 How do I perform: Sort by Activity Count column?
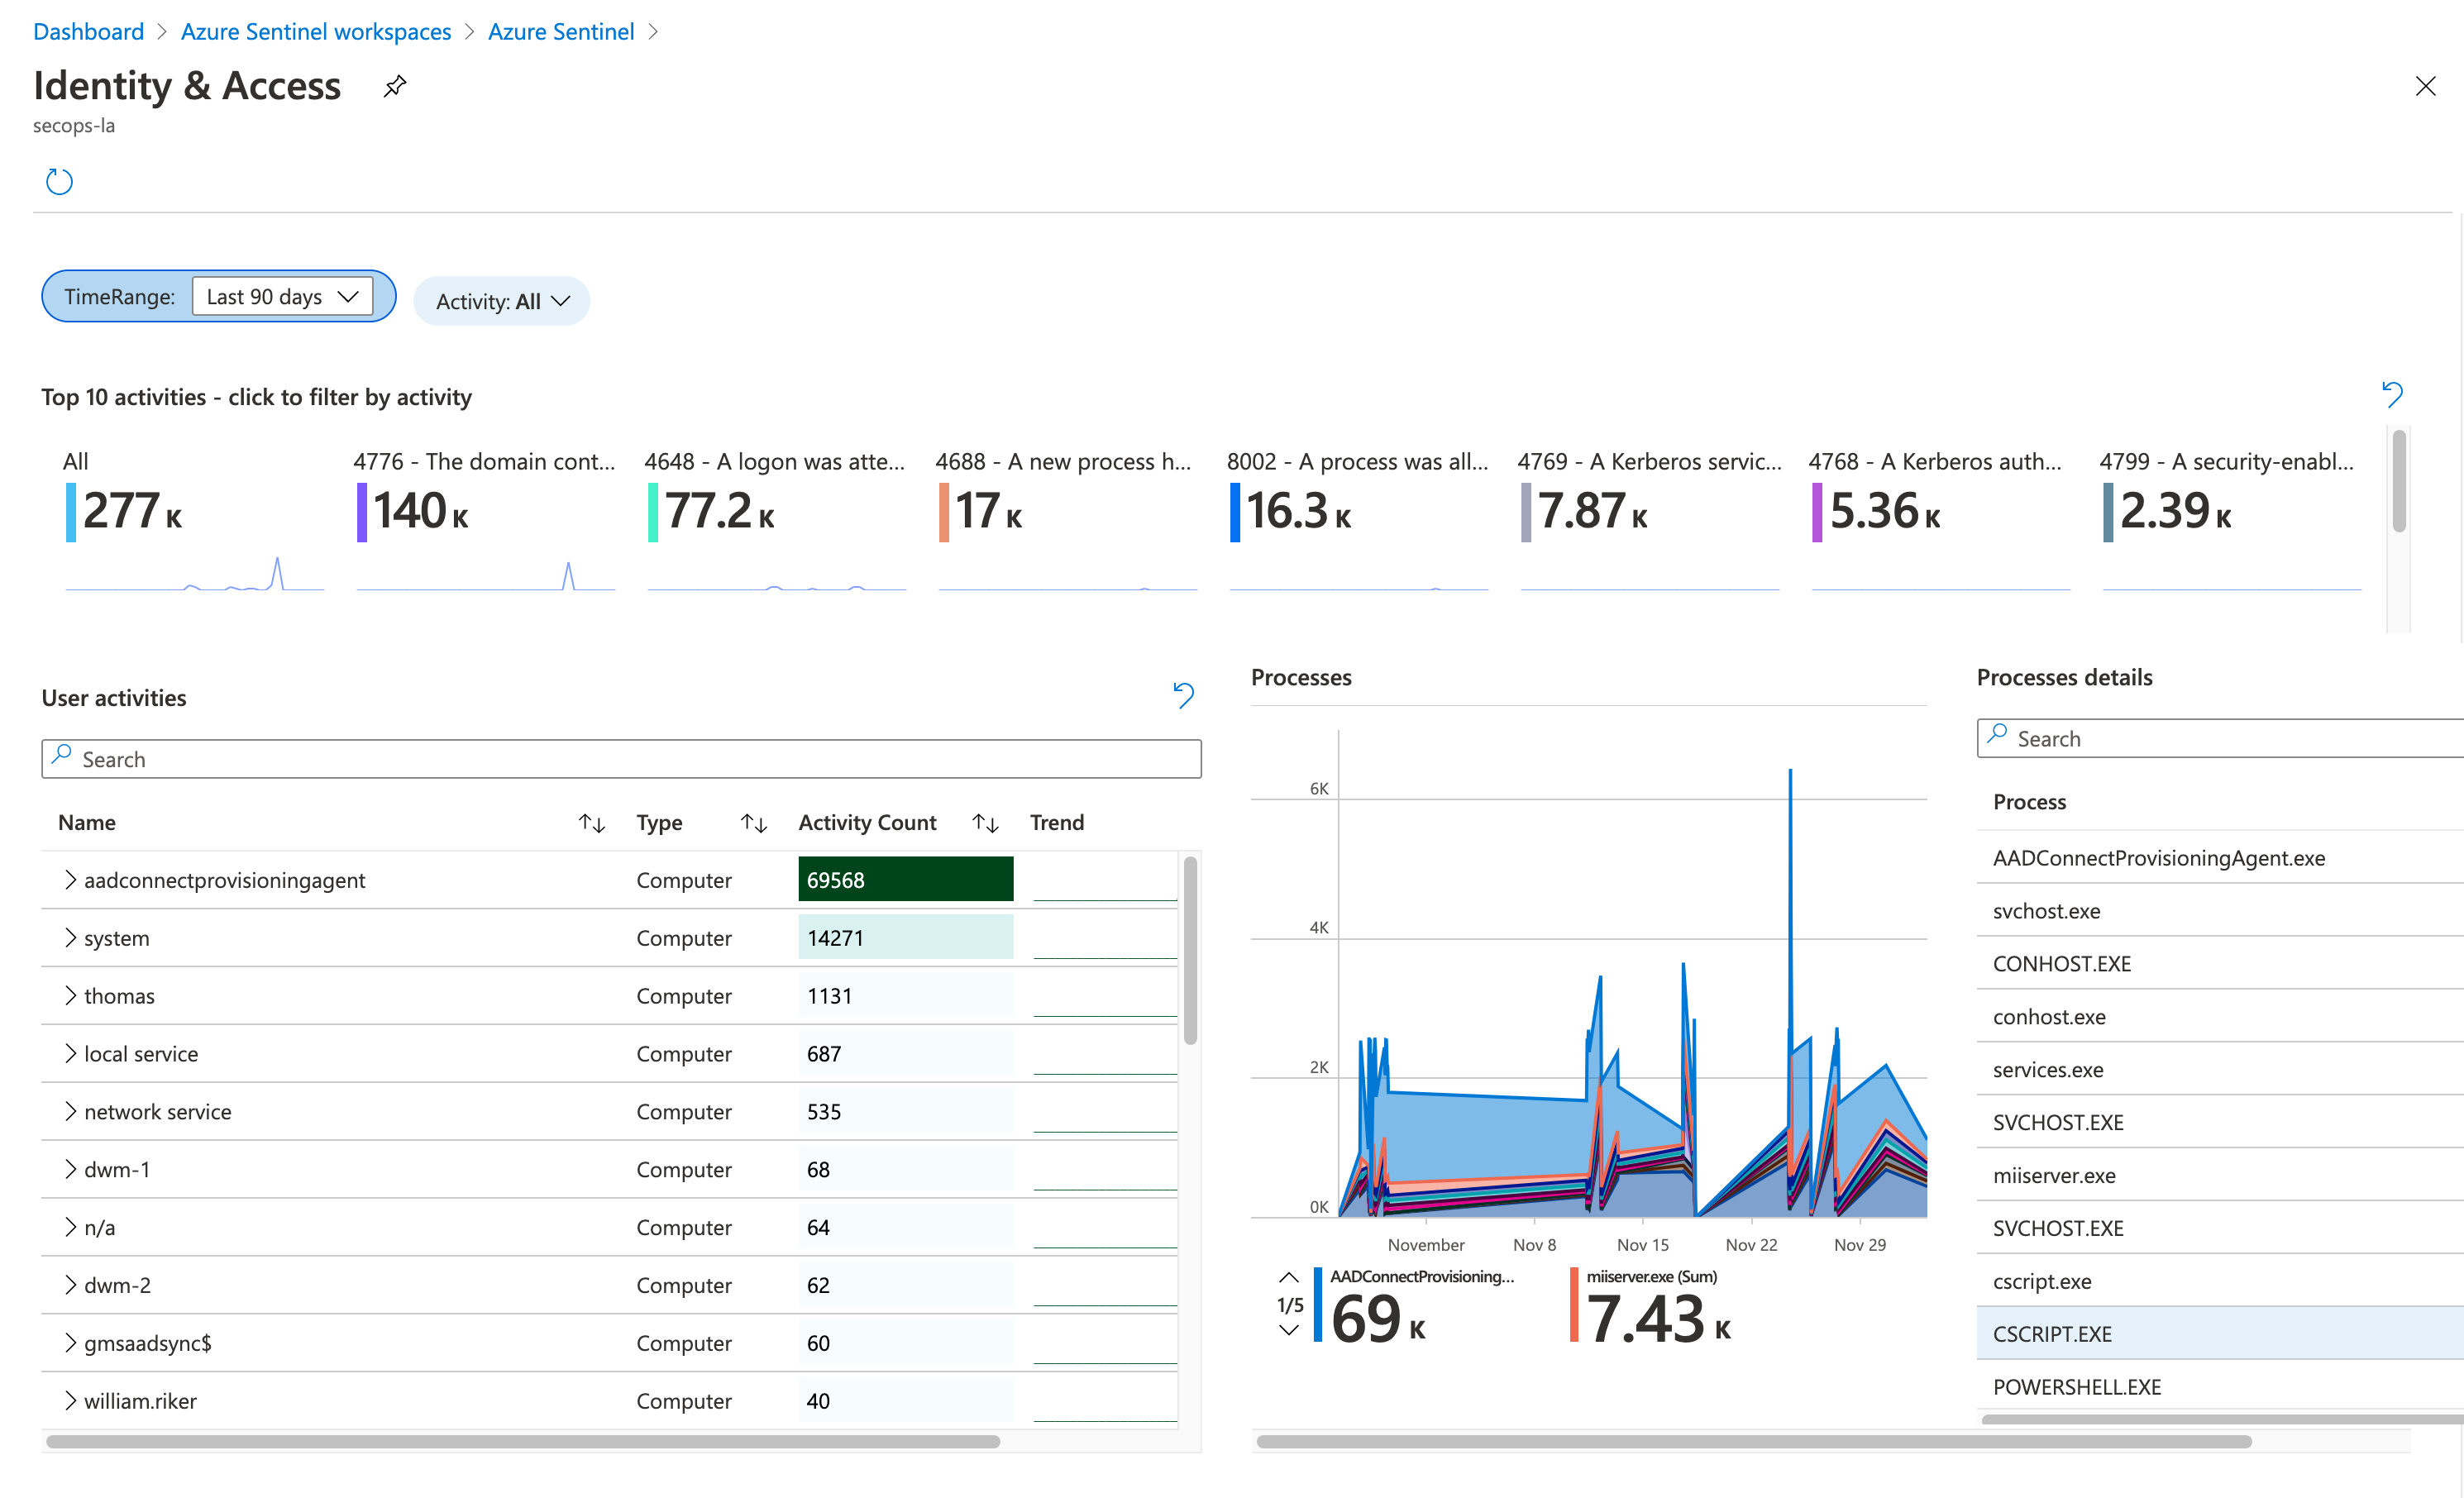984,822
